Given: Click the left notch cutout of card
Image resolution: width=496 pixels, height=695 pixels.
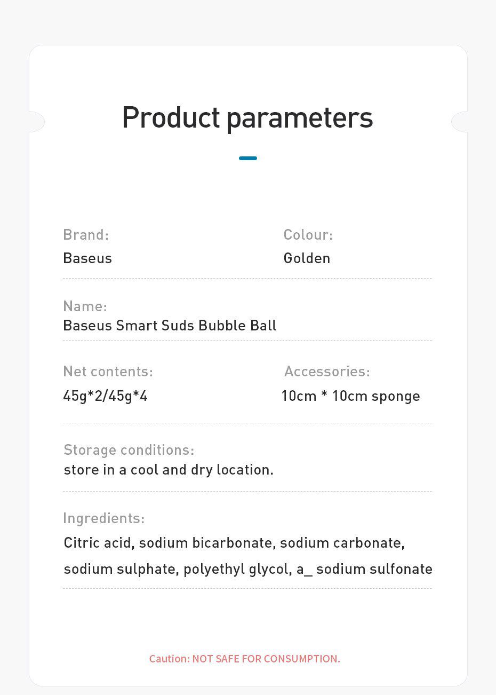Looking at the screenshot, I should (x=37, y=122).
